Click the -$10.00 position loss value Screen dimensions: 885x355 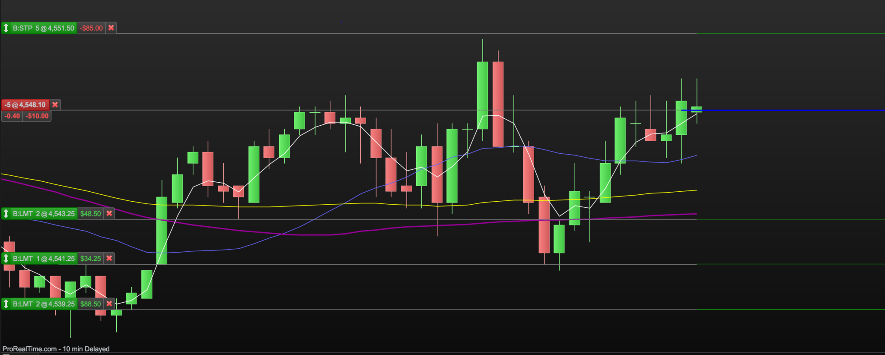tap(37, 116)
